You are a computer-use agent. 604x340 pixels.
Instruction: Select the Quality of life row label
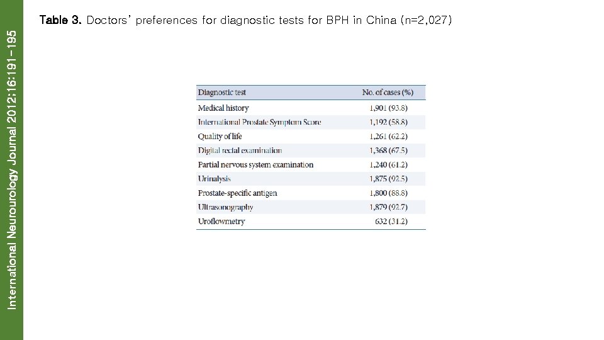[x=220, y=136]
